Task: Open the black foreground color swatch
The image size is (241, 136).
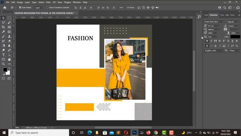Action: [5, 70]
